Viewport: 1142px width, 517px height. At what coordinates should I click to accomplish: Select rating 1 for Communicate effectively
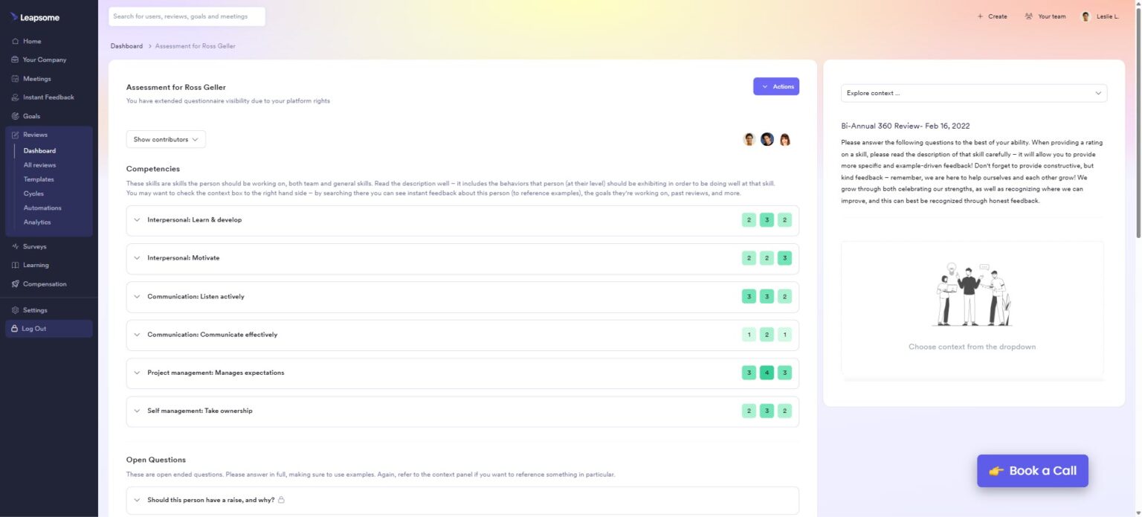click(x=749, y=334)
